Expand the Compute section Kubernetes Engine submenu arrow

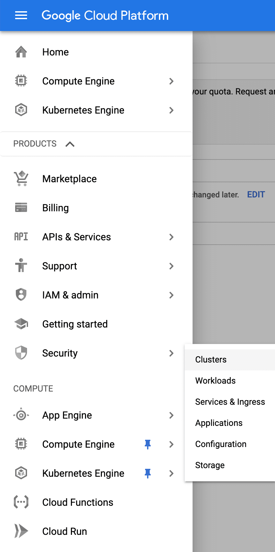point(171,473)
